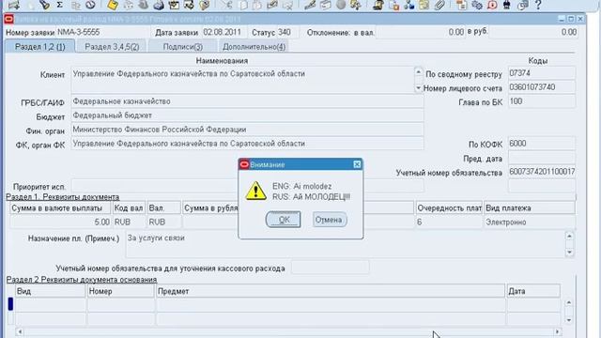The image size is (601, 338).
Task: Click the first row Номер cell in Раздел 2
Action: (x=121, y=305)
